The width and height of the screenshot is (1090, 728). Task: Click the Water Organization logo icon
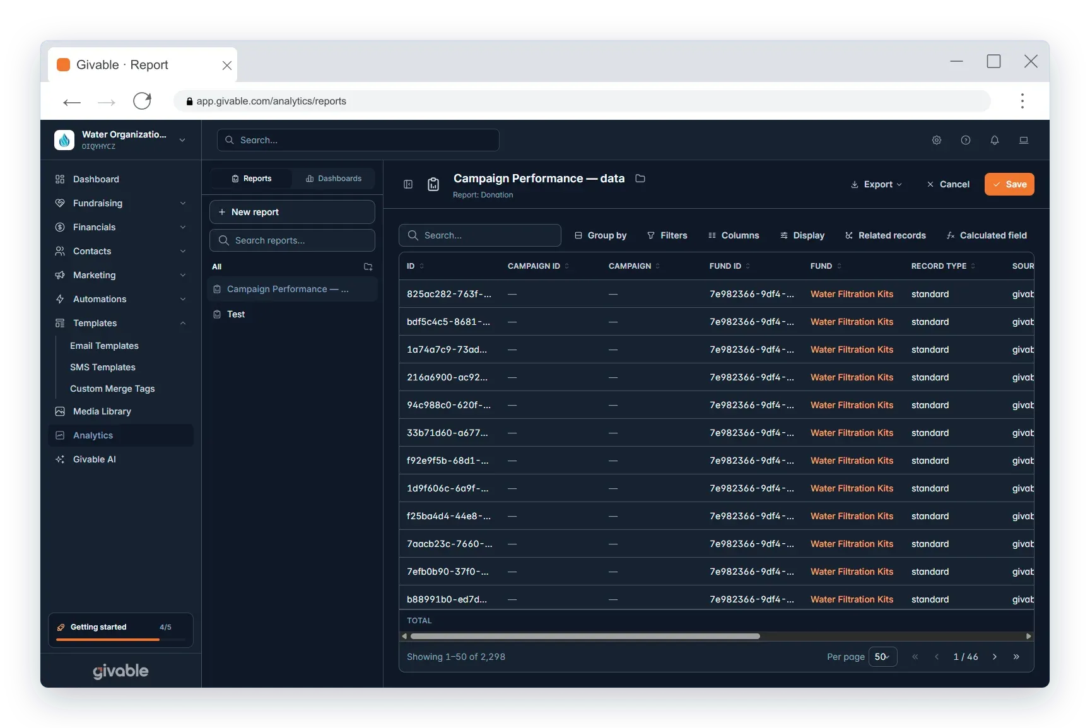click(64, 139)
